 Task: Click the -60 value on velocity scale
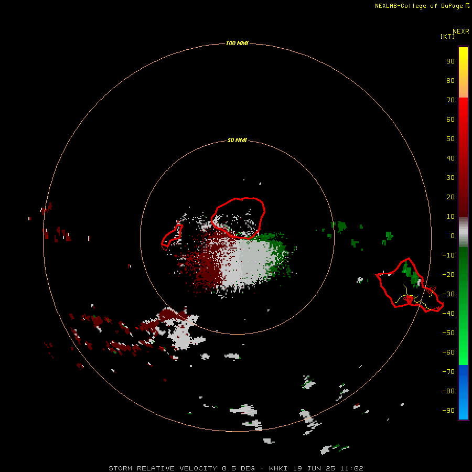448,352
